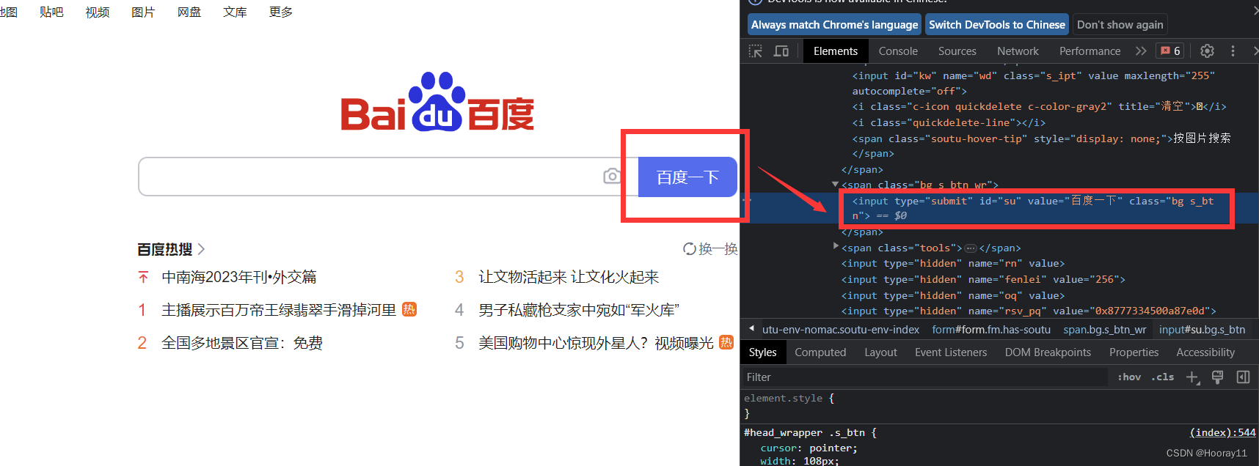This screenshot has width=1259, height=466.
Task: Toggle rendering emulations paintbrush icon
Action: (1218, 377)
